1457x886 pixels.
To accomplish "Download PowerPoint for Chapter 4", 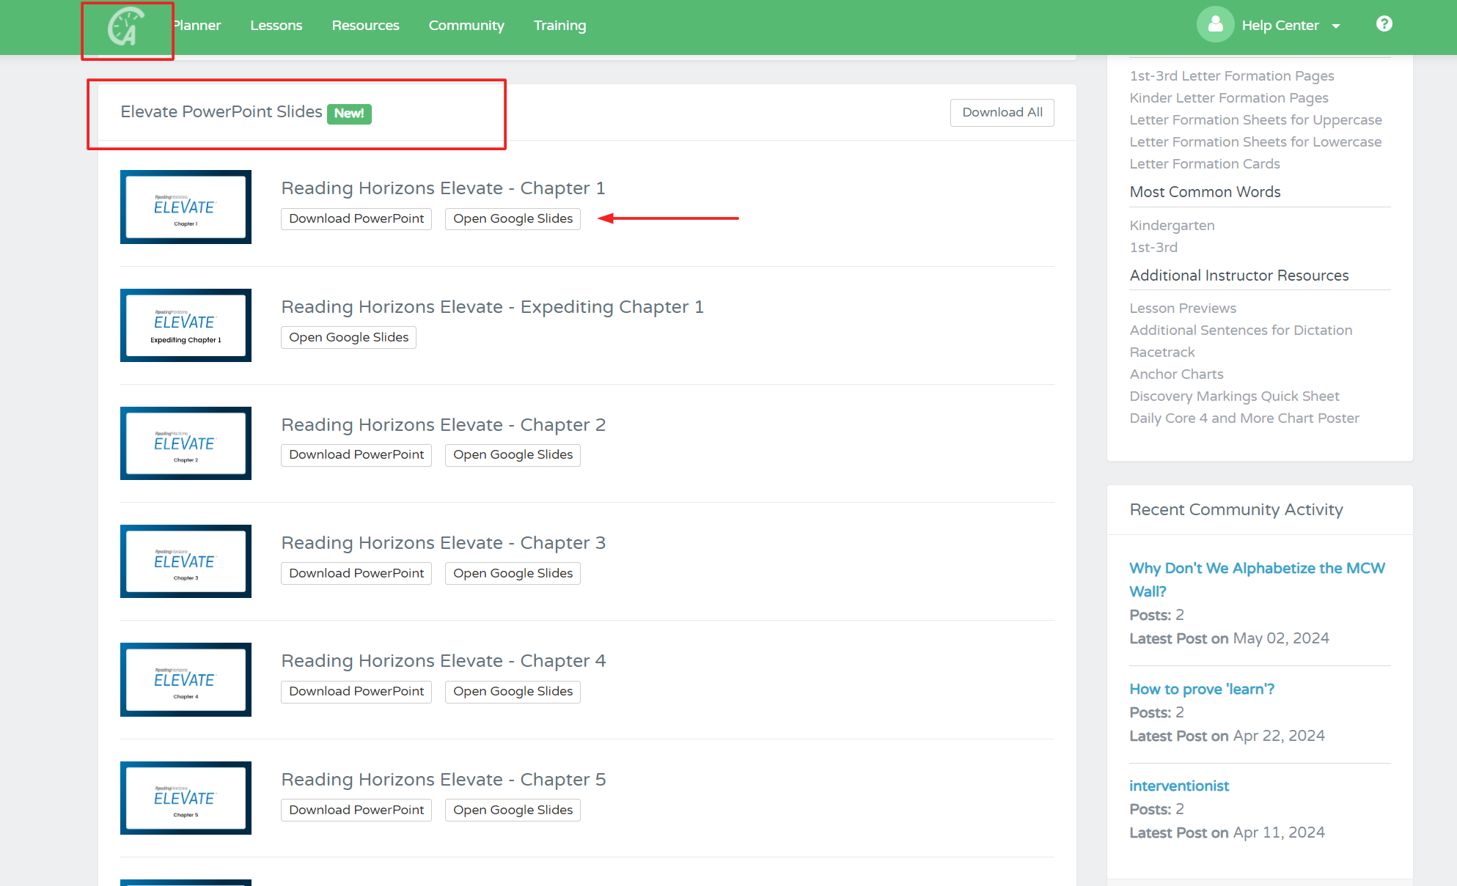I will [x=356, y=691].
